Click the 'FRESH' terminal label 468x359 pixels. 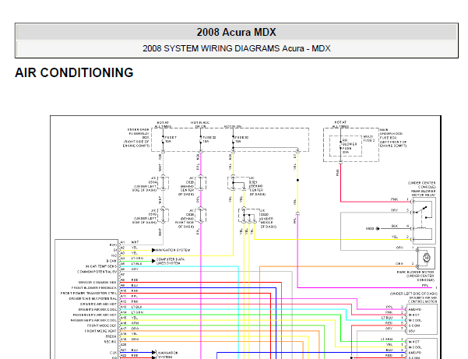pos(111,336)
